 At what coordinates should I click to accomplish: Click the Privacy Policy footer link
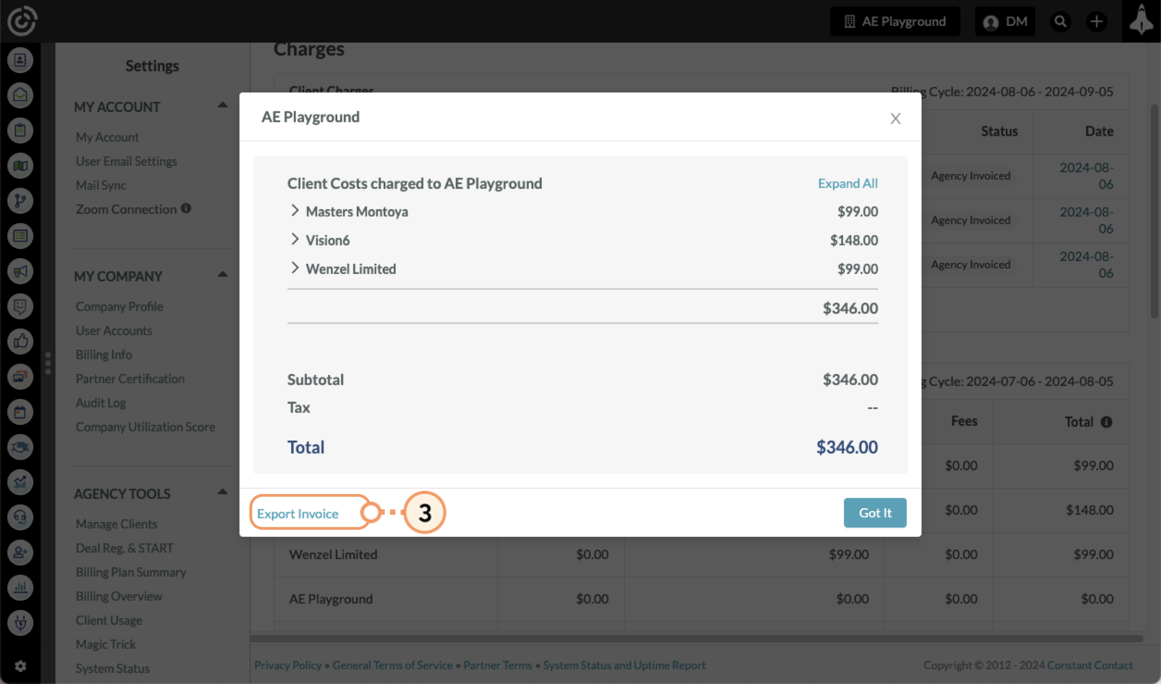tap(288, 665)
